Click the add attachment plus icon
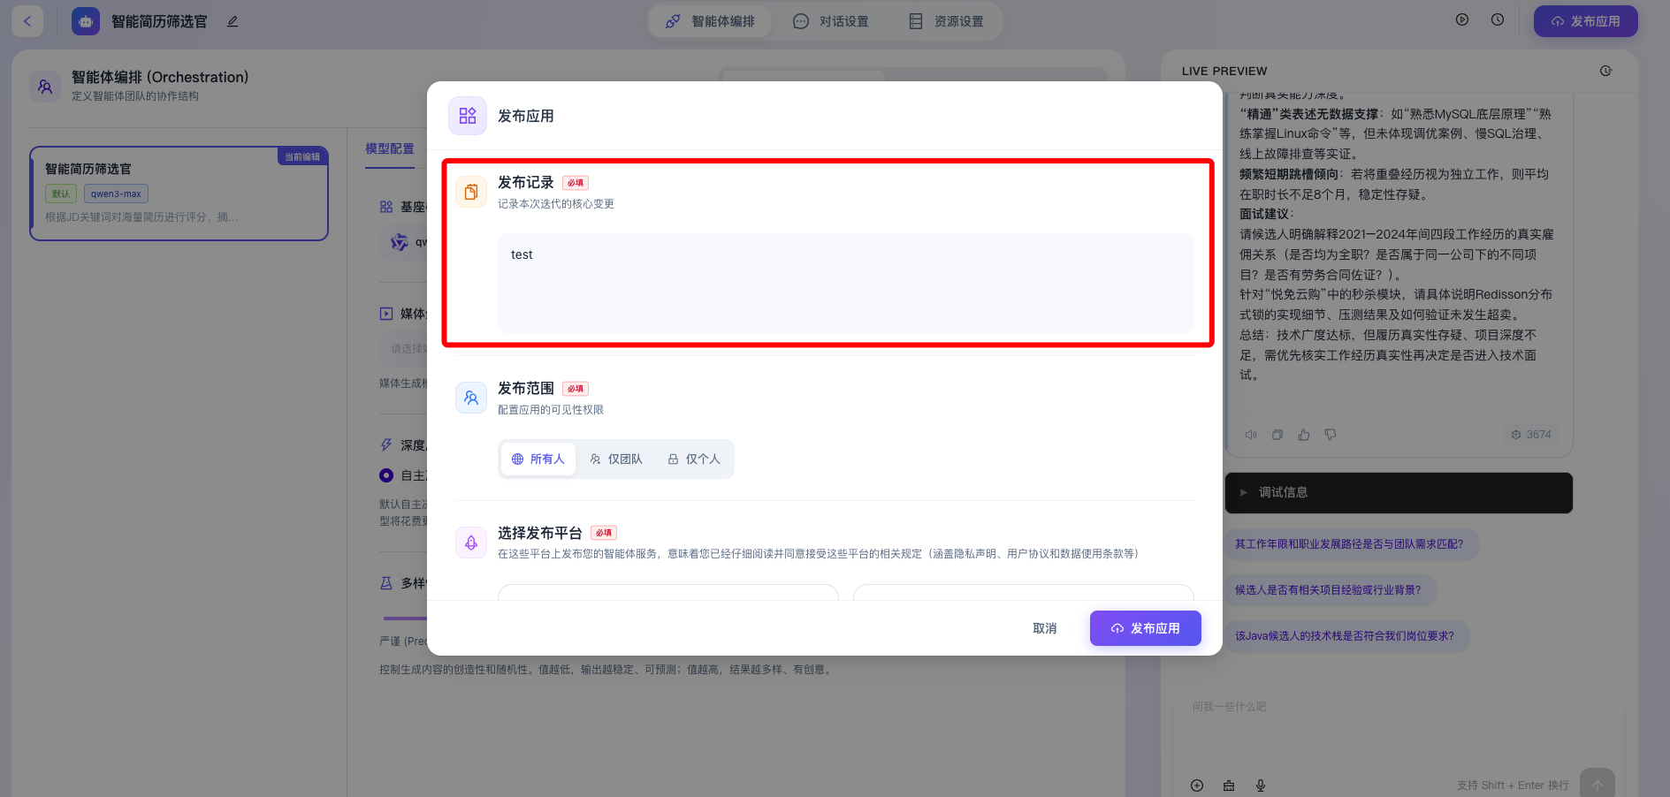1670x797 pixels. pyautogui.click(x=1197, y=786)
